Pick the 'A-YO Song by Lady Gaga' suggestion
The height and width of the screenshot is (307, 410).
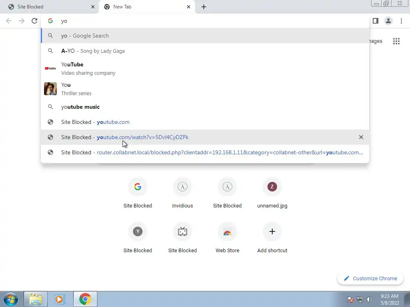coord(205,51)
